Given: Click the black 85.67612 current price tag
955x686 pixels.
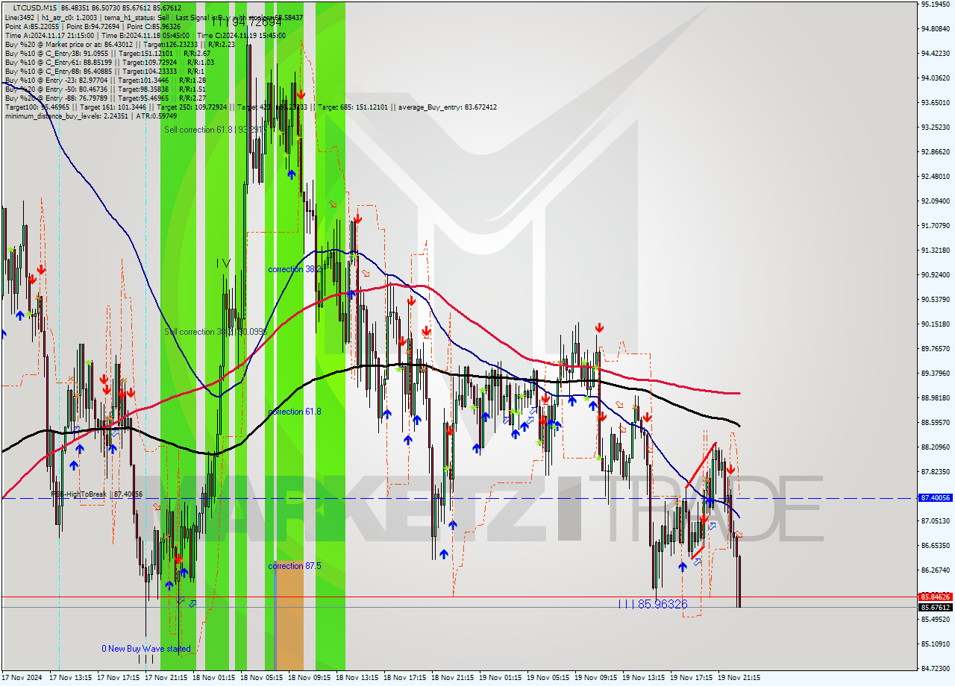Looking at the screenshot, I should pos(936,607).
